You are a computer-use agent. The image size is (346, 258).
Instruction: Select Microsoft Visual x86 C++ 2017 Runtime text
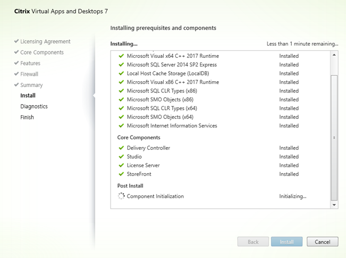coord(173,82)
